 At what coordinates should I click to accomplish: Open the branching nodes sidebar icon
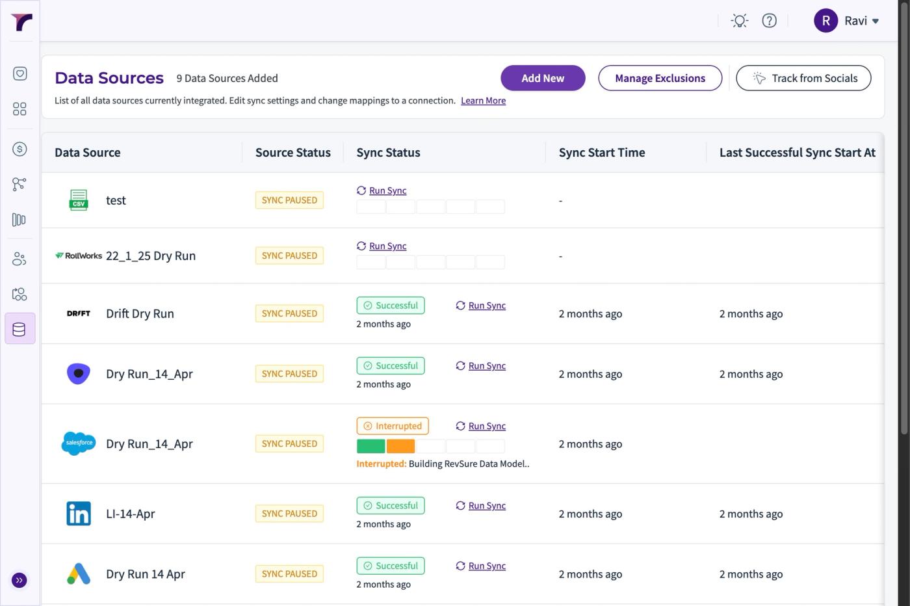point(19,184)
